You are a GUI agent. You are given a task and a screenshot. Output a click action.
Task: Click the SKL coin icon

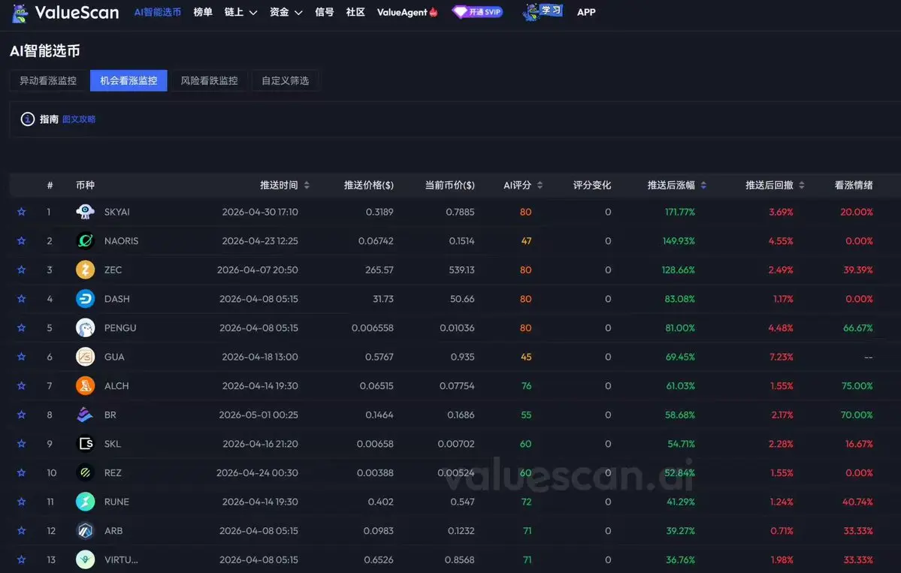point(85,444)
